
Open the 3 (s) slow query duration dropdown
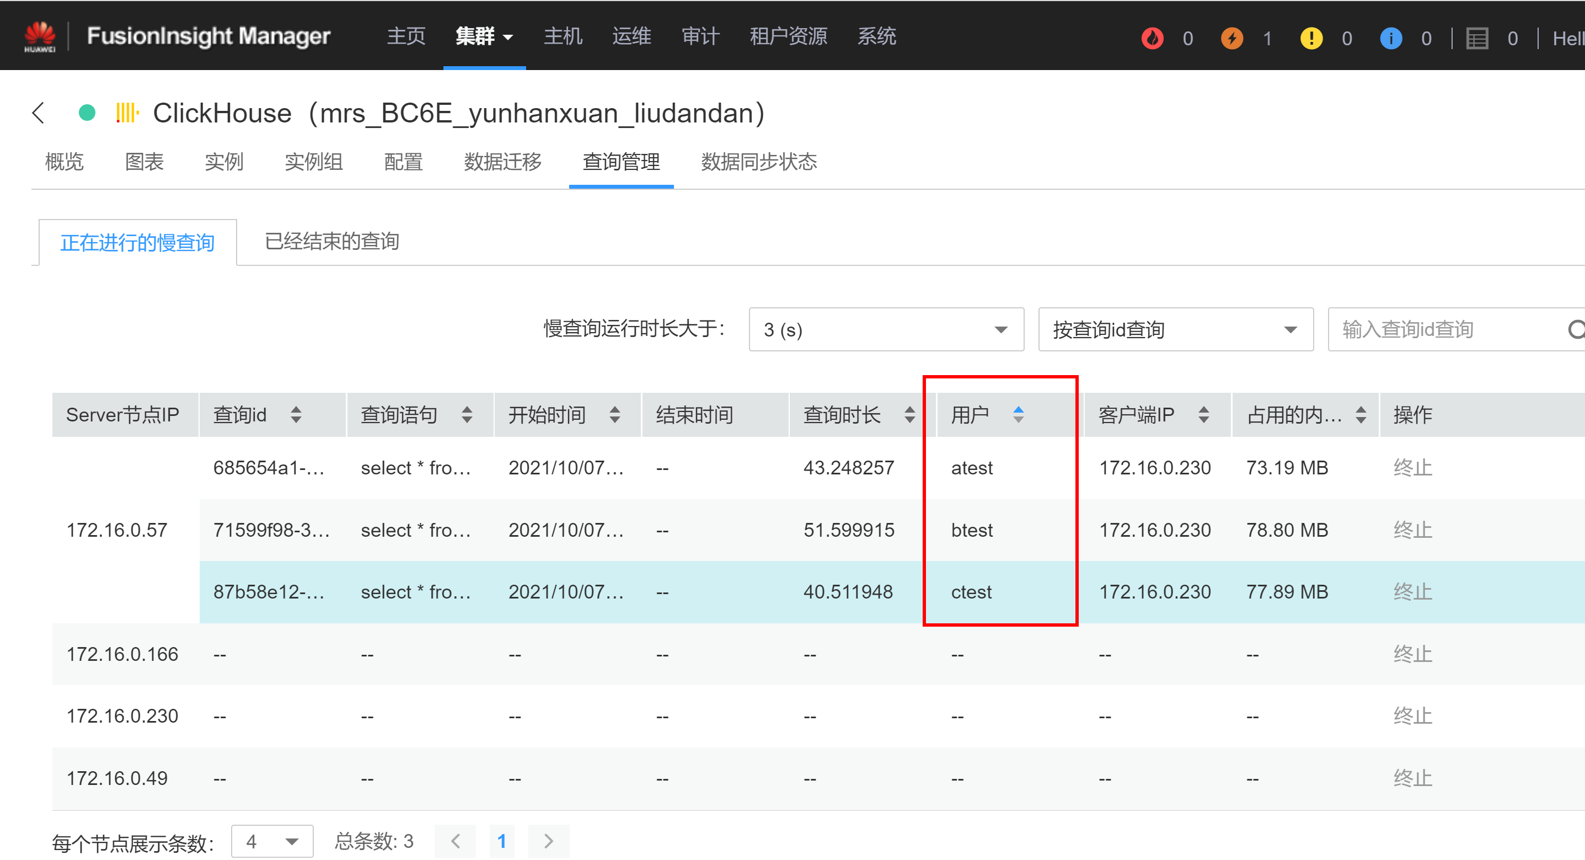coord(885,330)
